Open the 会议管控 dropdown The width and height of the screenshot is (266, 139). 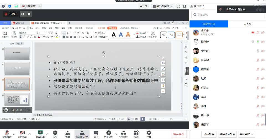[x=246, y=134]
